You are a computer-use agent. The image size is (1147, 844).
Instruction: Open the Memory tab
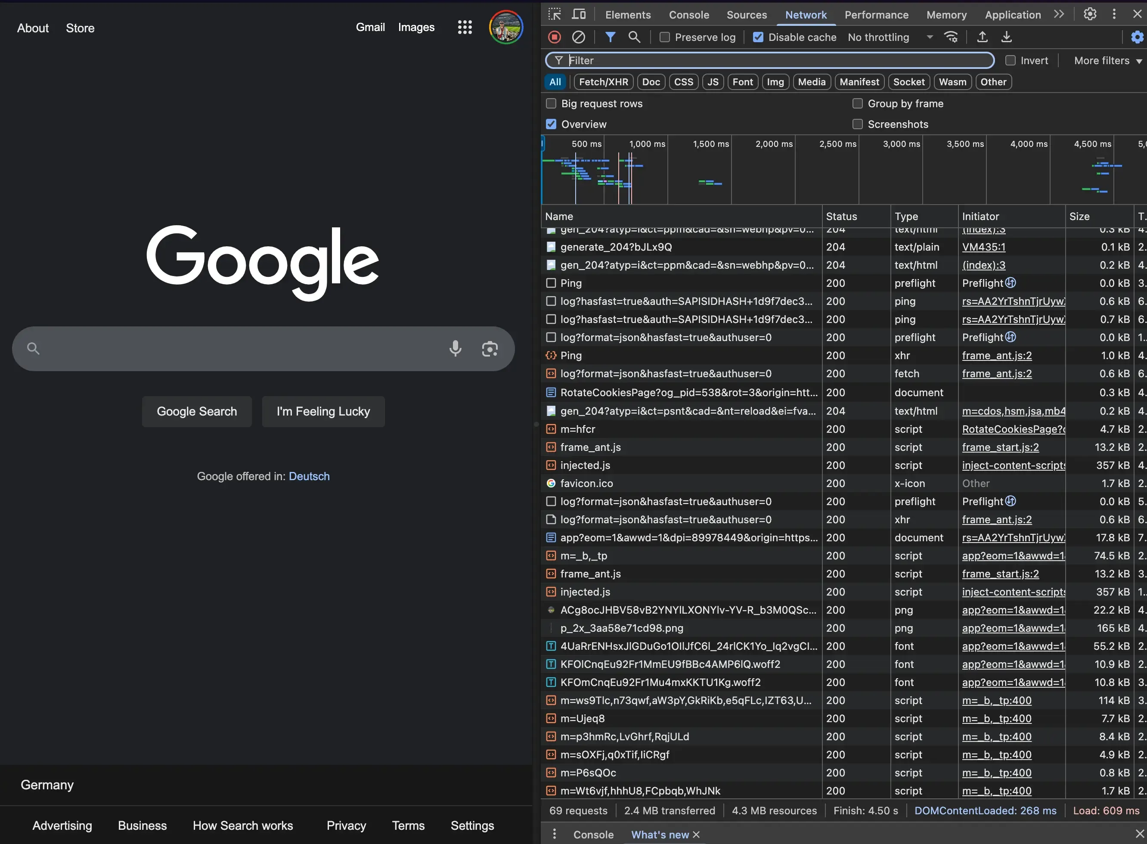(x=946, y=15)
